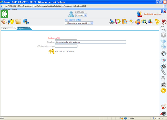Image resolution: width=167 pixels, height=120 pixels.
Task: Click the red house home icon
Action: click(x=164, y=22)
